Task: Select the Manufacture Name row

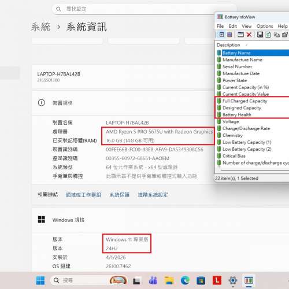Action: (x=253, y=60)
